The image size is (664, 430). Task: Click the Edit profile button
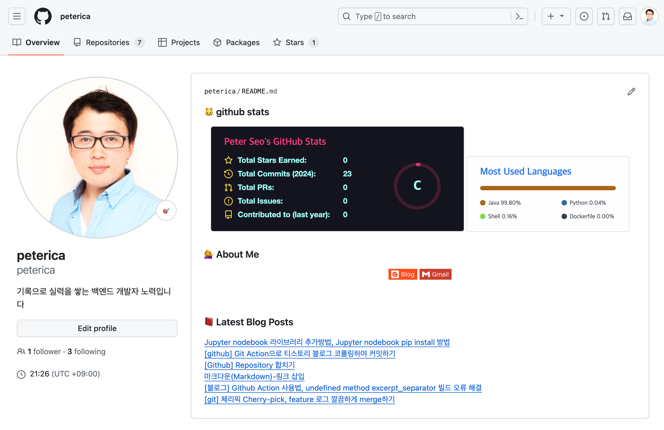tap(97, 328)
